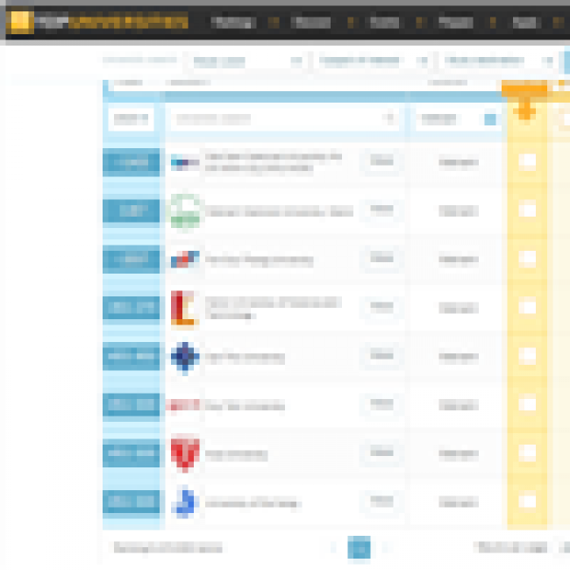Click the green circular logo in second row
The height and width of the screenshot is (570, 570).
coord(185,211)
